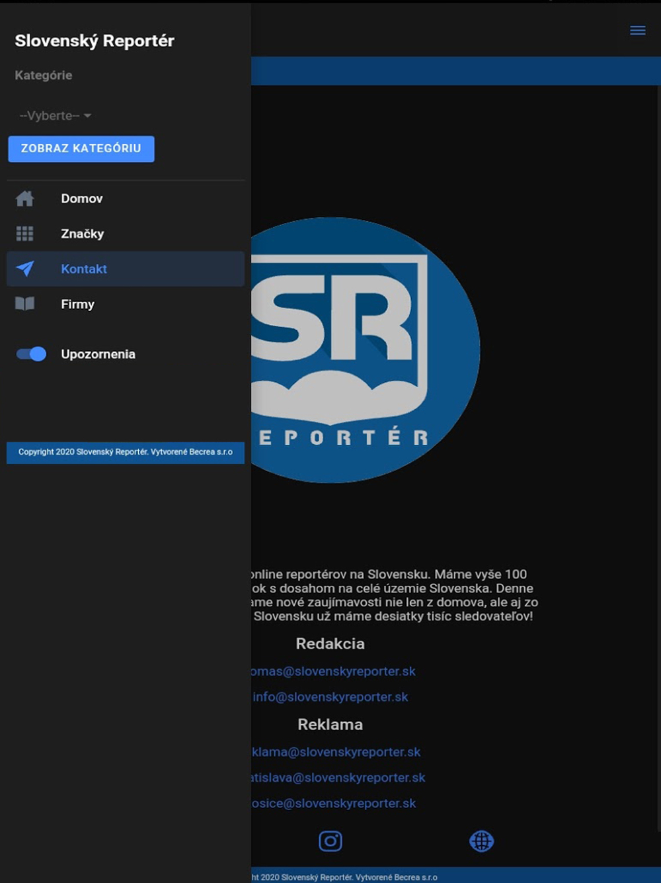Screen dimensions: 661x883
Task: Toggle the Upozornenia notifications switch
Action: click(31, 354)
